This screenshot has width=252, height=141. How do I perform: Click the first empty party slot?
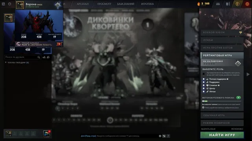click(15, 134)
